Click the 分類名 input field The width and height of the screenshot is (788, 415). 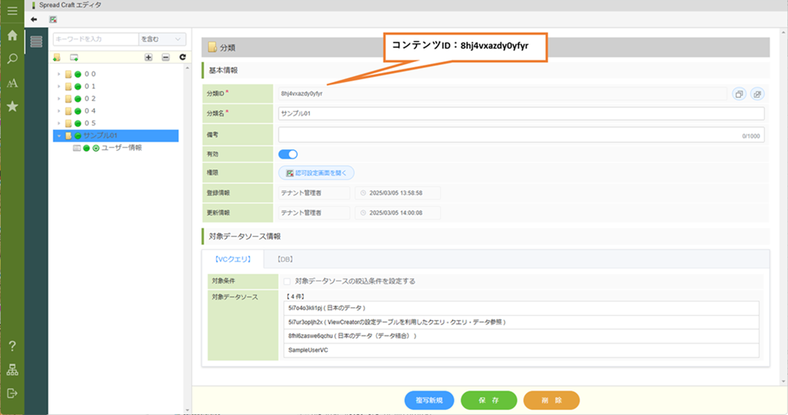pos(521,114)
